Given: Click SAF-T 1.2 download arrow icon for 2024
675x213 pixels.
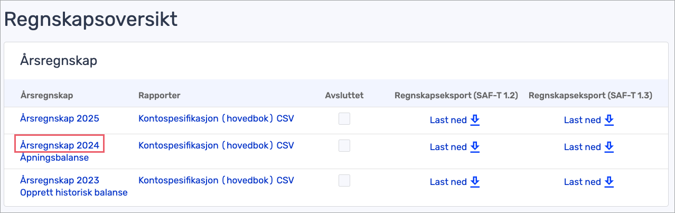Looking at the screenshot, I should click(x=475, y=146).
